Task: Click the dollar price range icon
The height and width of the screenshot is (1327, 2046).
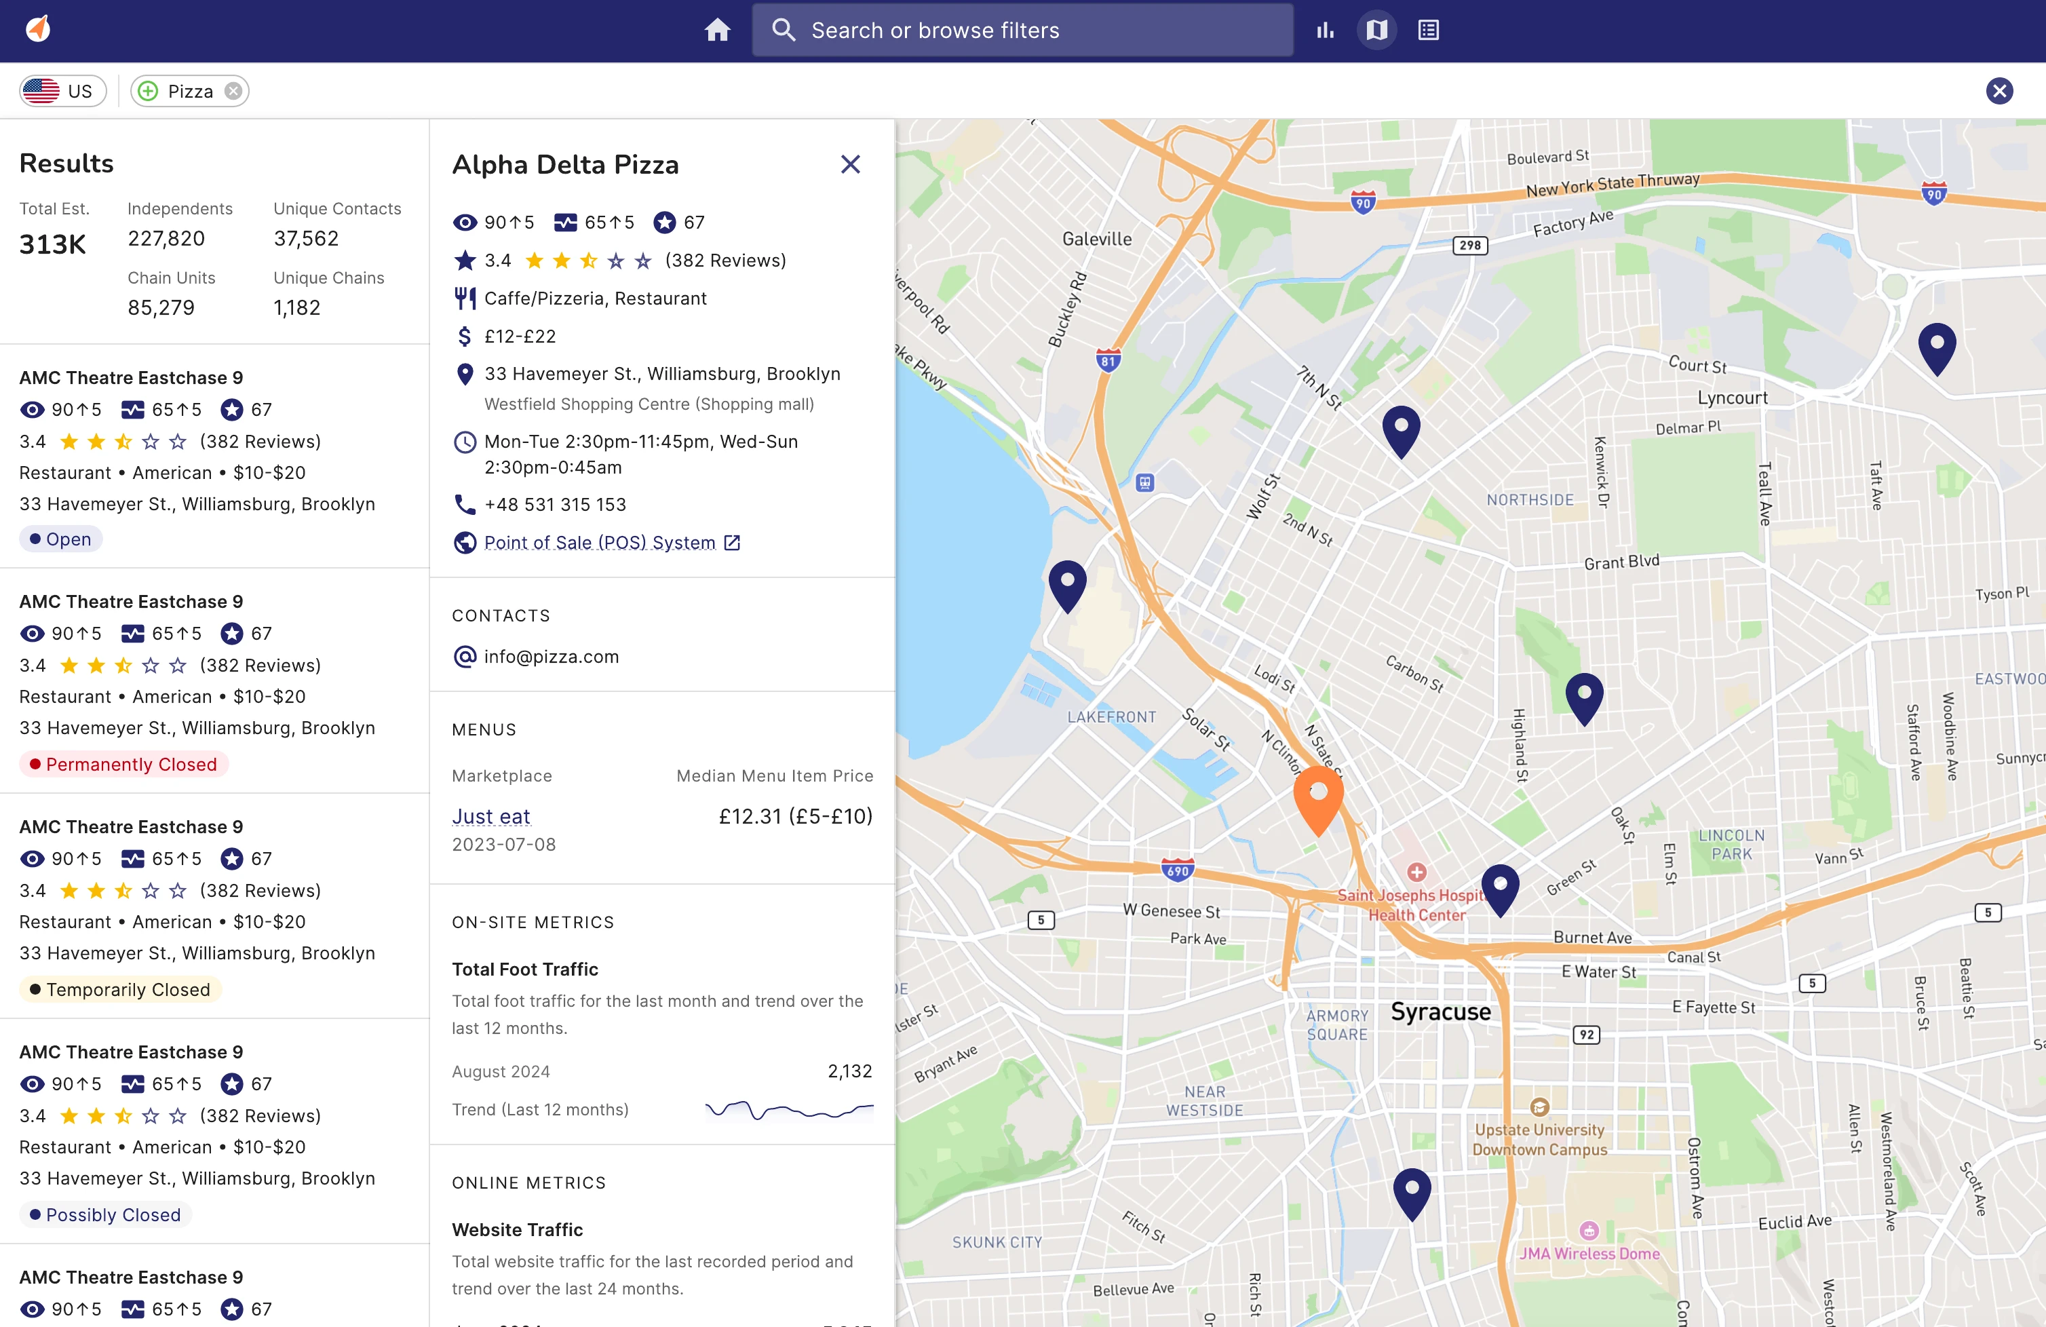Action: tap(464, 336)
